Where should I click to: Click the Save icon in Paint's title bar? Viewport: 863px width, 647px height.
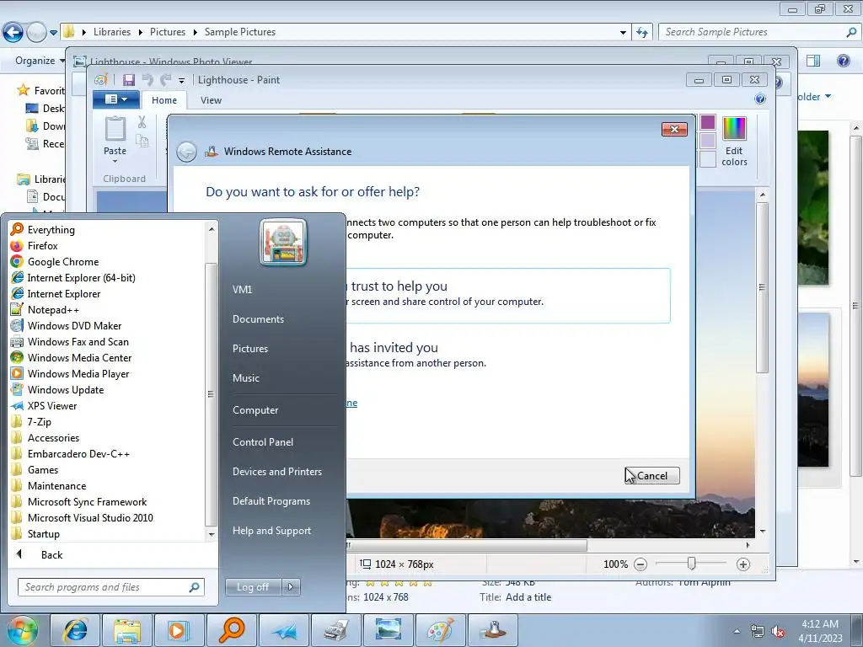[129, 80]
